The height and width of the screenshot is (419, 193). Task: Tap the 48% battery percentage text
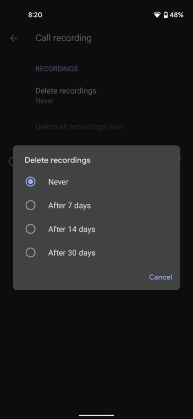[177, 15]
